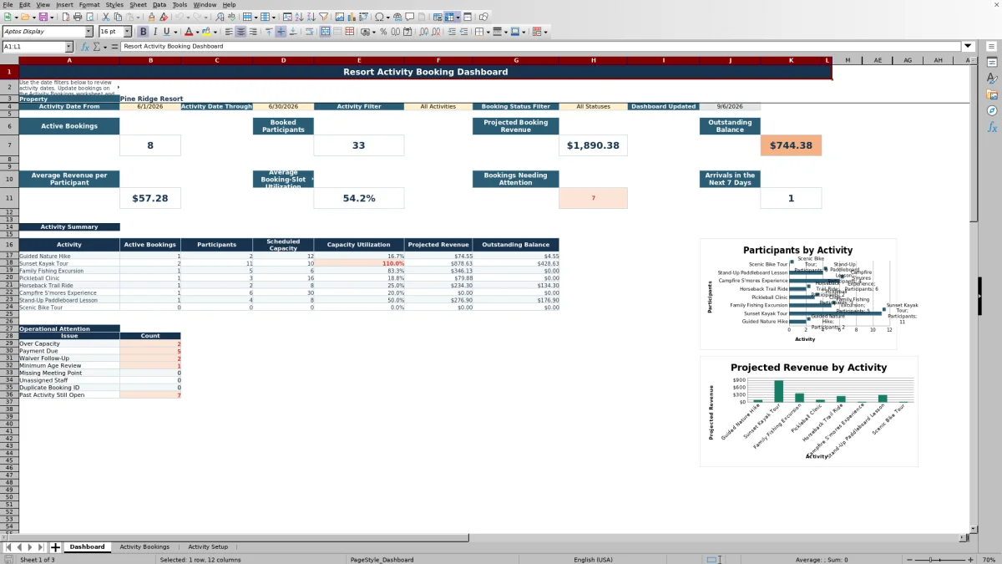This screenshot has width=1002, height=564.
Task: Open the Borders dropdown arrow
Action: (x=488, y=32)
